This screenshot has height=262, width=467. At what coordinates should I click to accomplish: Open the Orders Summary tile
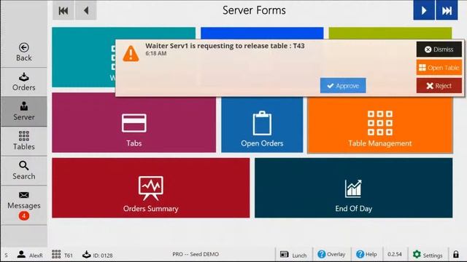pyautogui.click(x=151, y=188)
